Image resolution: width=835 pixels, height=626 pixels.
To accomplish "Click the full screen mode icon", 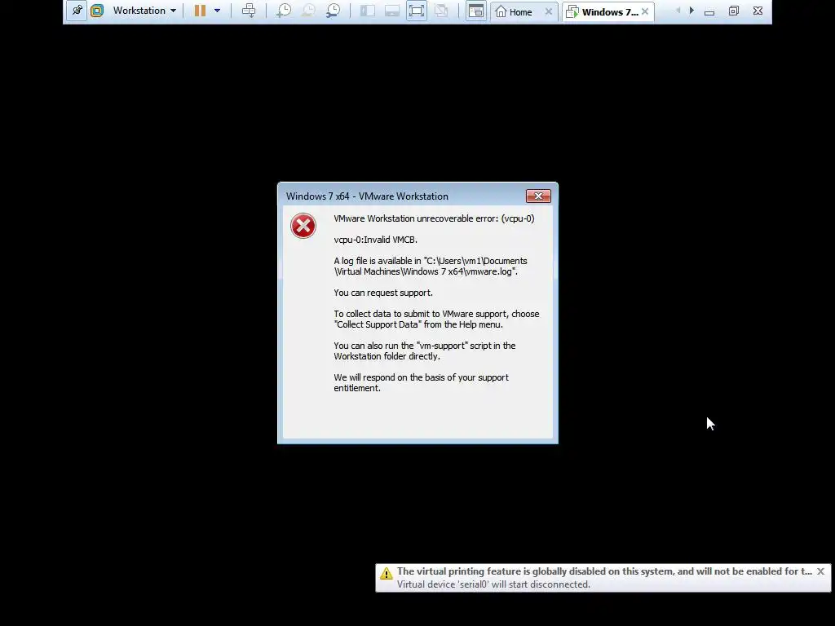I will [417, 11].
